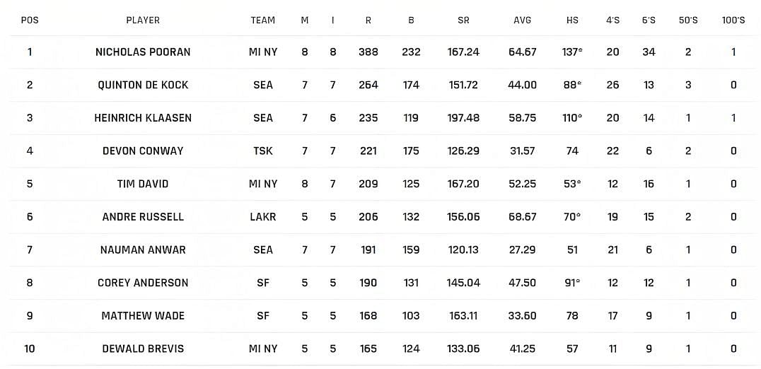Click the PLAYER column header
This screenshot has height=369, width=761.
pos(143,20)
